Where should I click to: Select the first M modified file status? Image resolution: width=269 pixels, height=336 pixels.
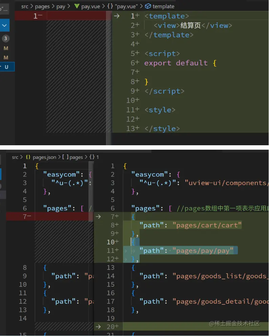point(6,48)
